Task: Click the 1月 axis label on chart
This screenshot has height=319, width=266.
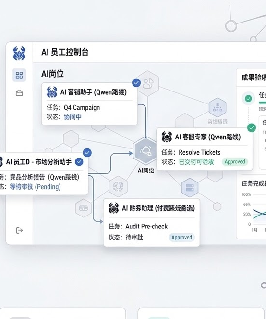Action: 254,230
